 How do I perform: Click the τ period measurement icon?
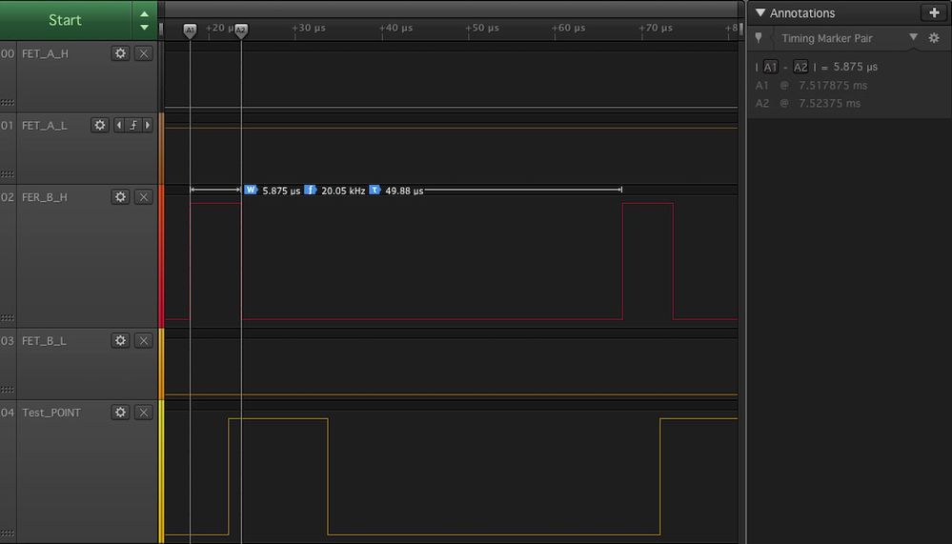tap(375, 190)
